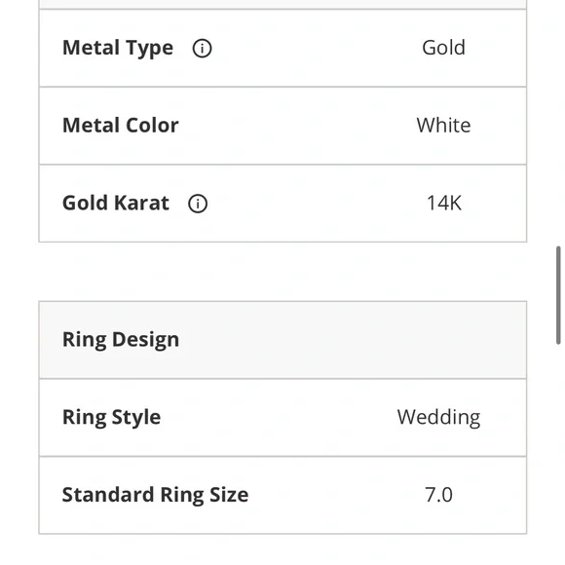Viewport: 565px width, 565px height.
Task: Select the Gold value text
Action: (443, 48)
